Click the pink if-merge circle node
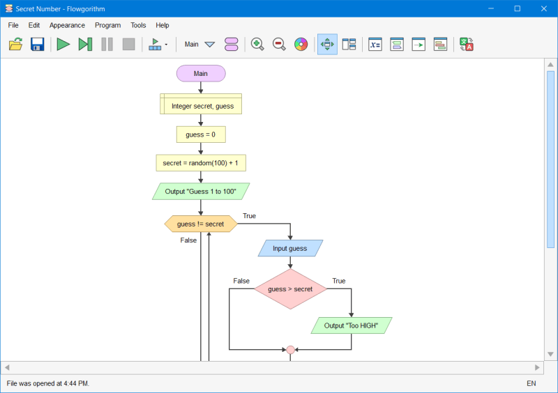Screen dimensions: 558x393 click(x=290, y=350)
